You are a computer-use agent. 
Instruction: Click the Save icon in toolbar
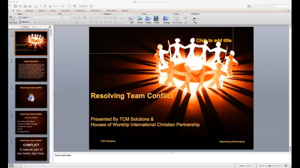pos(25,6)
